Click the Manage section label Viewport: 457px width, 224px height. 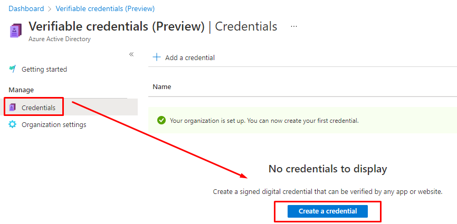pyautogui.click(x=21, y=90)
